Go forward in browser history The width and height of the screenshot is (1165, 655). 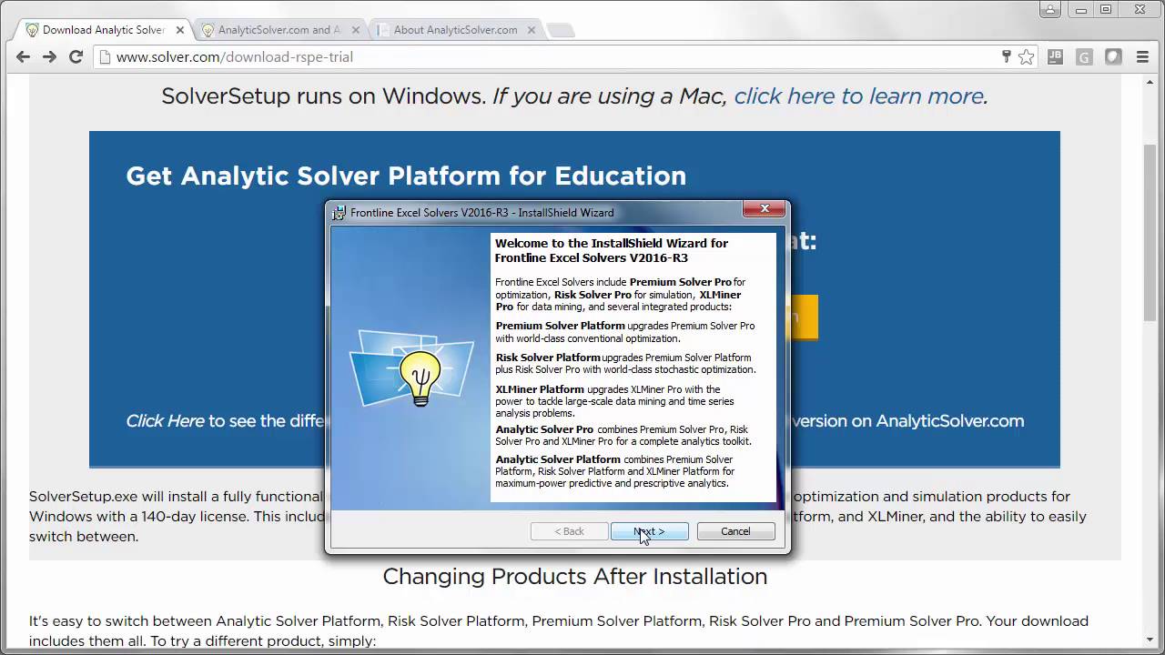click(49, 56)
